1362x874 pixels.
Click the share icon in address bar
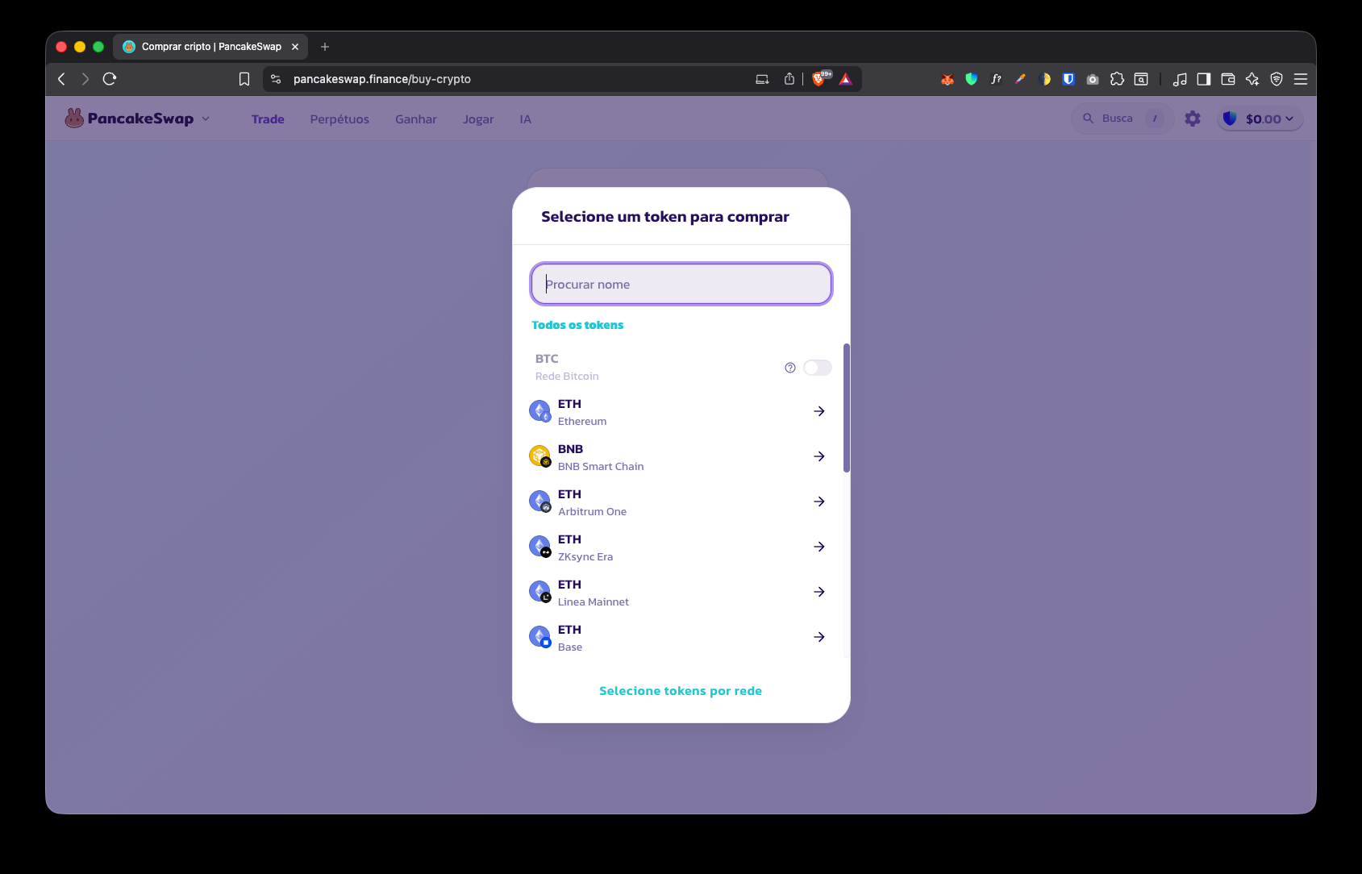789,79
